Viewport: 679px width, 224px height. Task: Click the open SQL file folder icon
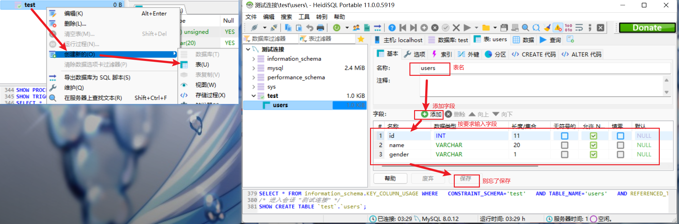tap(486, 28)
